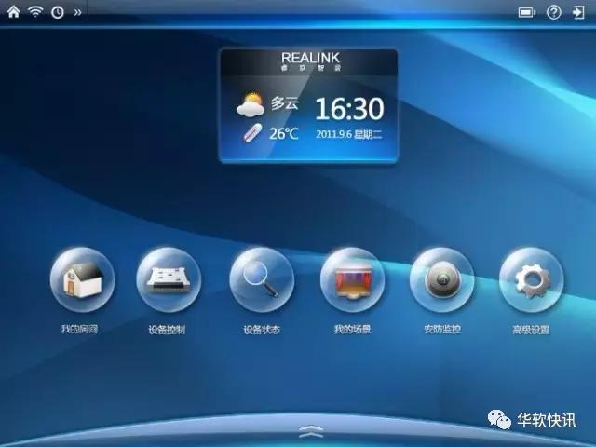The image size is (596, 447).
Task: Click the 设备控制 label
Action: click(x=167, y=329)
